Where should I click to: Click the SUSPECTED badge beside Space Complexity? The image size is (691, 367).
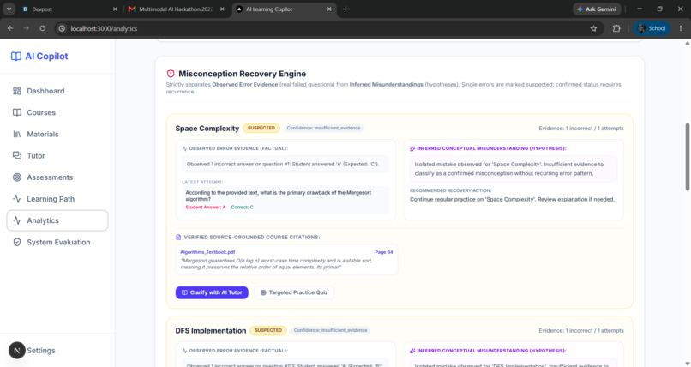[261, 129]
